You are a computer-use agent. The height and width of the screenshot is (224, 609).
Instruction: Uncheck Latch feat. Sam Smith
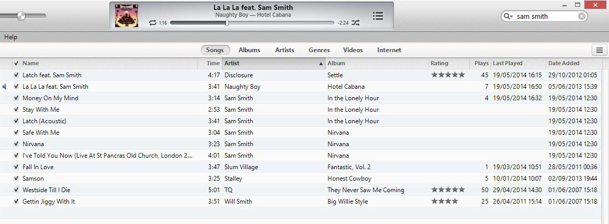point(16,75)
